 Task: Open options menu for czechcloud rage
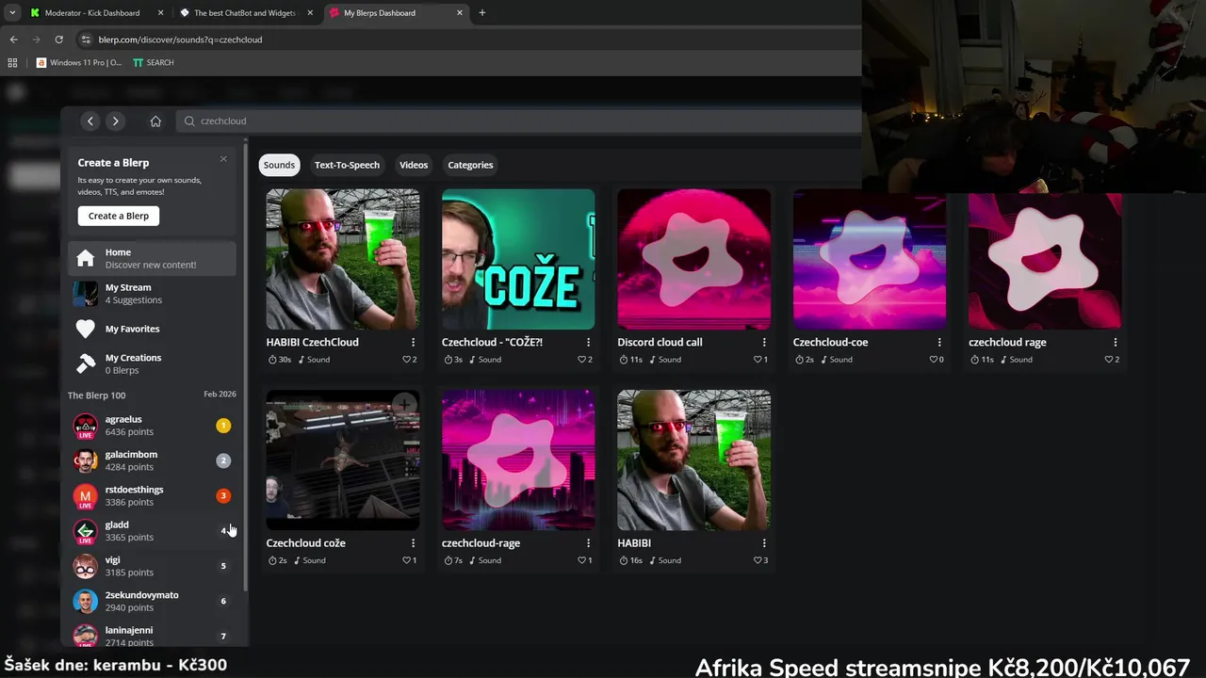[1116, 342]
